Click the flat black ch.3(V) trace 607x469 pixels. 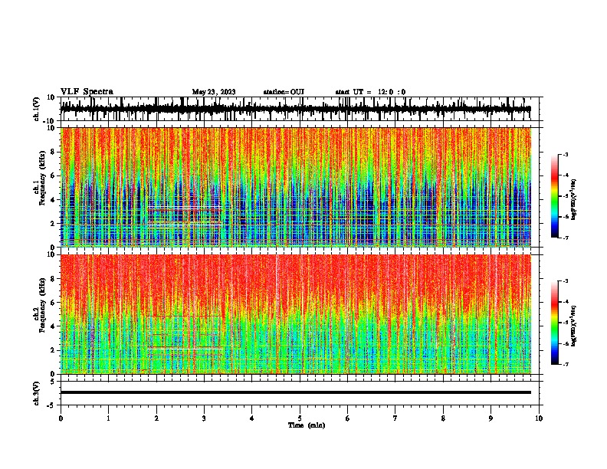[x=296, y=392]
